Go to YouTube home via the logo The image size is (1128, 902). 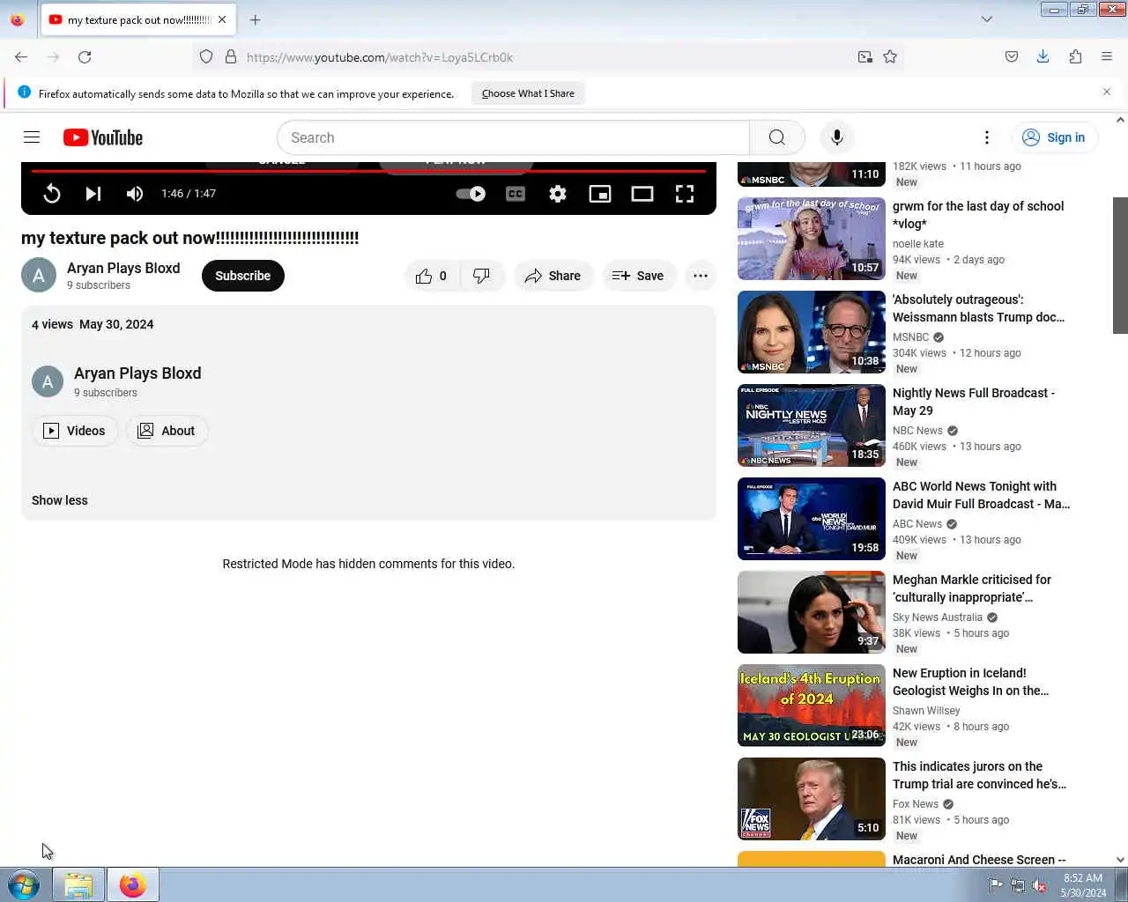(103, 137)
